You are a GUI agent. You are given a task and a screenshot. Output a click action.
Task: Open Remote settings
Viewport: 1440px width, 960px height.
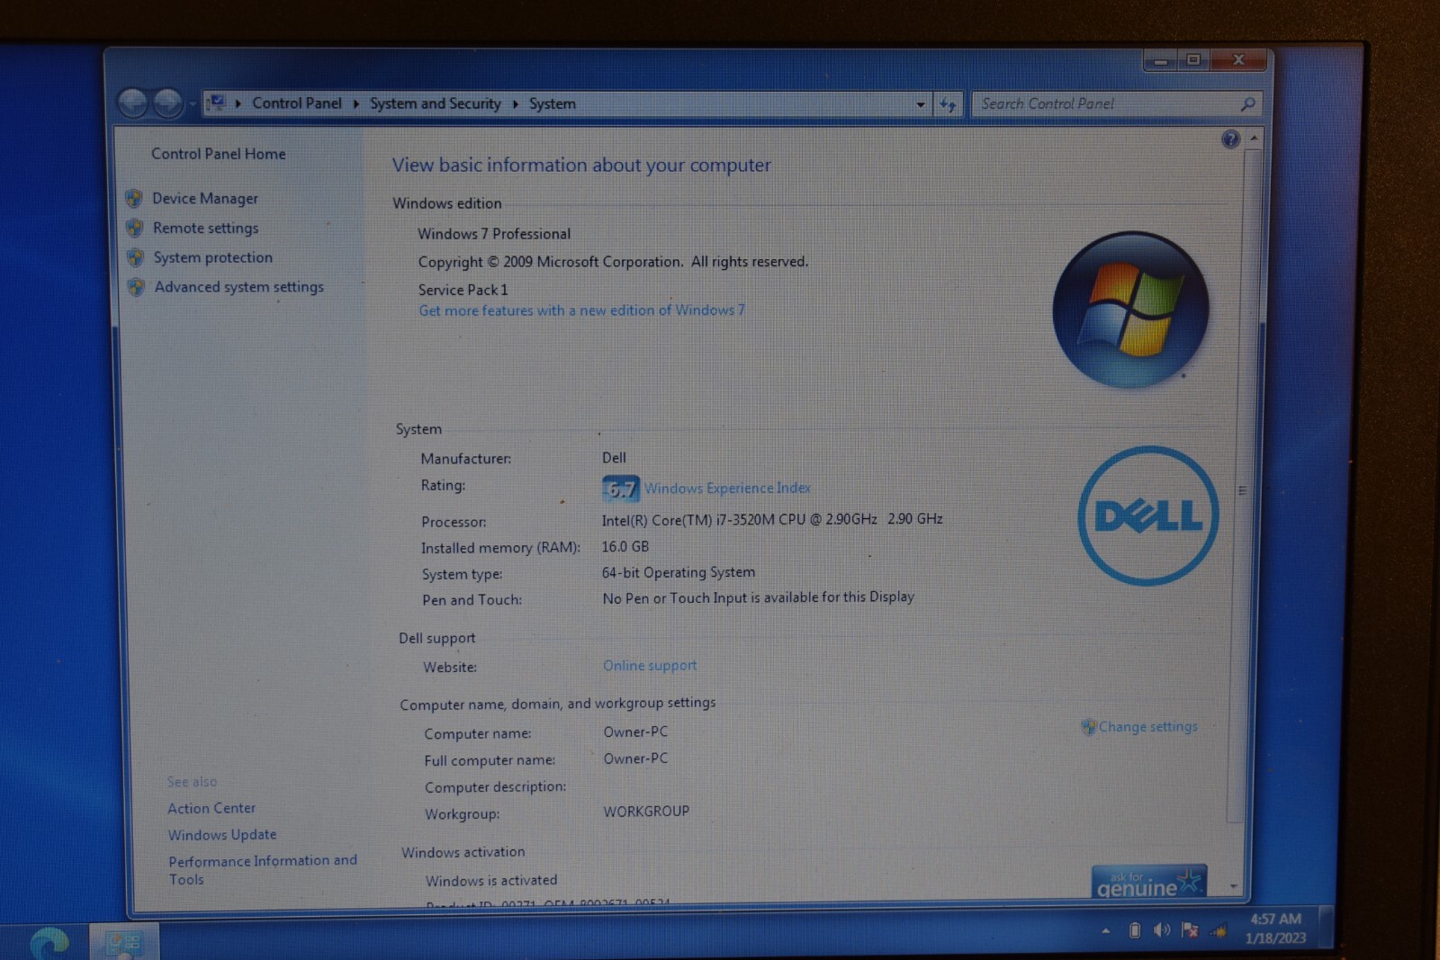pyautogui.click(x=205, y=229)
